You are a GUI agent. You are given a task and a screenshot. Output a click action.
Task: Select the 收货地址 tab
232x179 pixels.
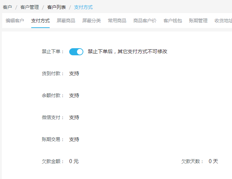point(223,21)
